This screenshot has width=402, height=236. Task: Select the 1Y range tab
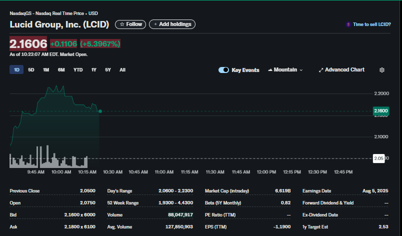click(x=94, y=69)
